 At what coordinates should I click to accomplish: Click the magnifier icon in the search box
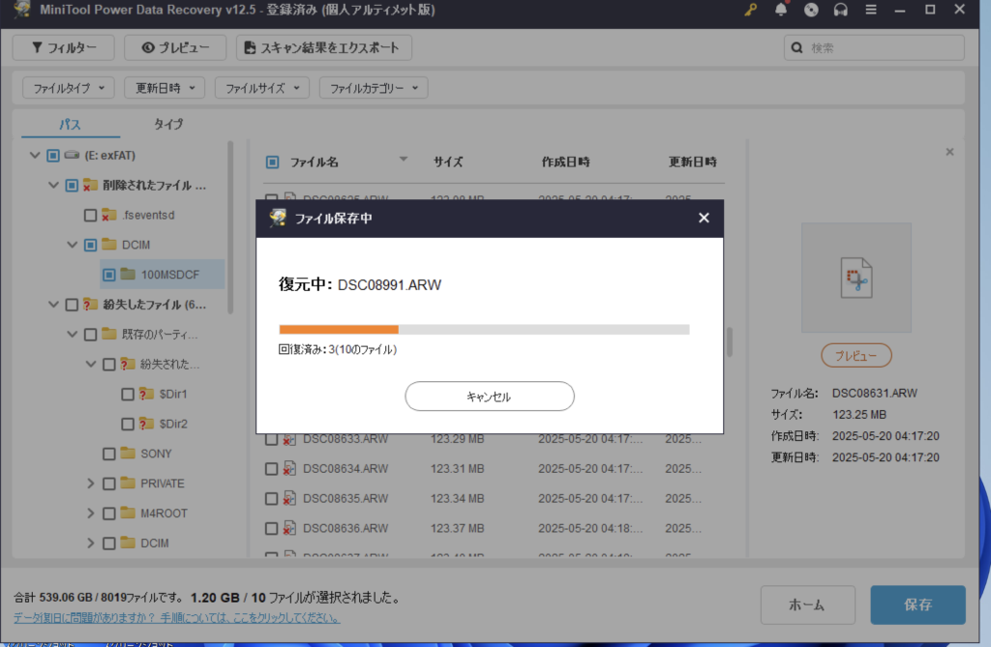(x=797, y=47)
